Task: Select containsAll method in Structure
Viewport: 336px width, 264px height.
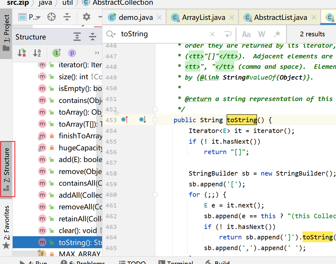Action: 58,183
